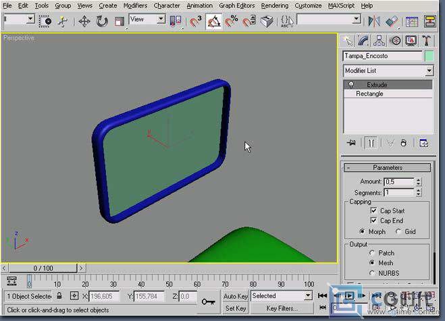Click the Auto Key button
445x321 pixels.
click(235, 296)
